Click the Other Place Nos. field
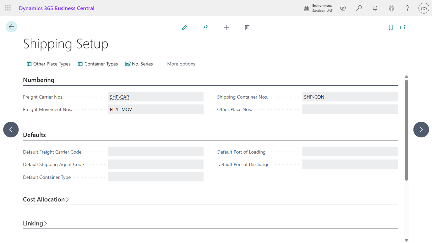 [350, 109]
